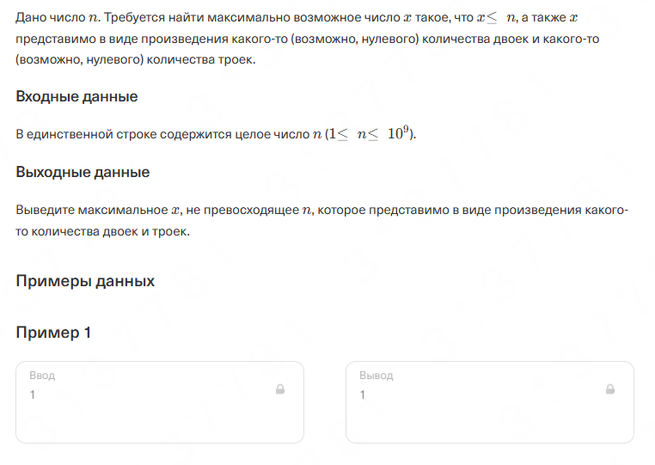Click the input value 1 in Ввод

32,395
